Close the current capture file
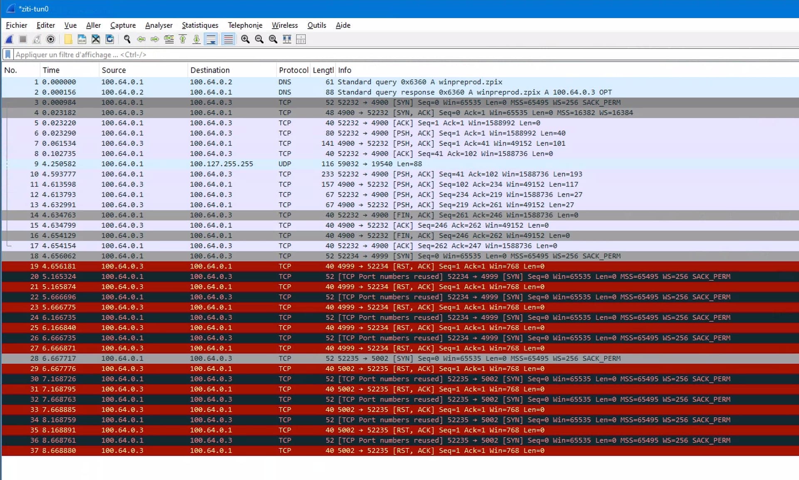The width and height of the screenshot is (799, 480). coord(96,39)
